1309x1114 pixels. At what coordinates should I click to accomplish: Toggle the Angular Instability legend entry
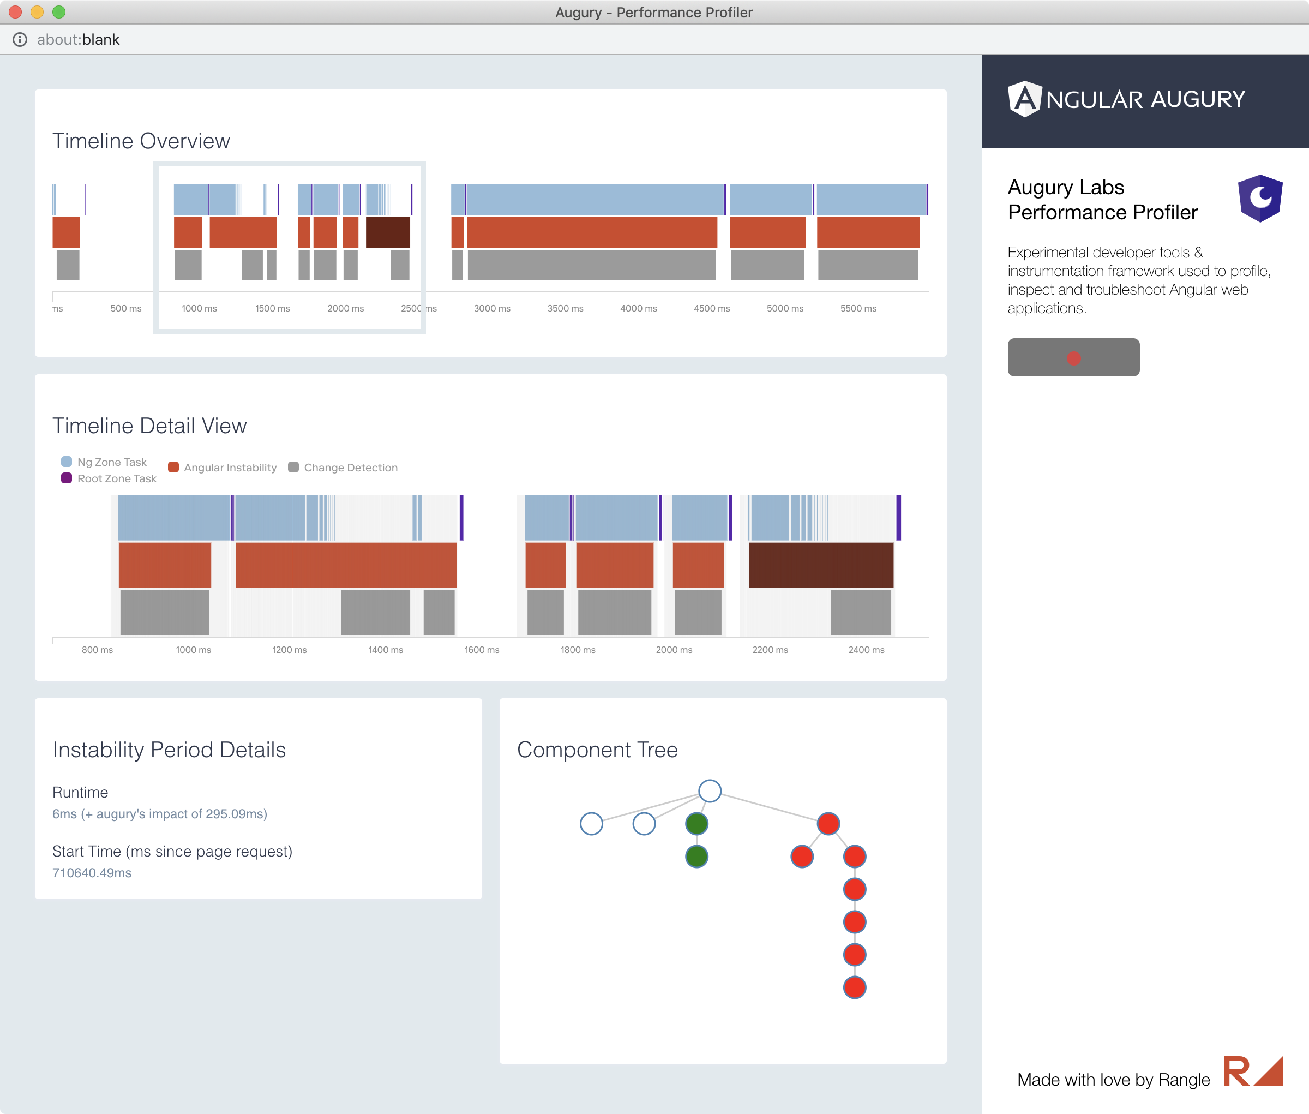(x=223, y=468)
